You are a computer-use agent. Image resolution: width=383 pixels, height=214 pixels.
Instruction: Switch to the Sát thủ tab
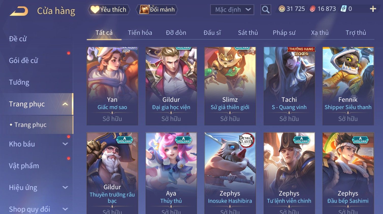[x=248, y=33]
